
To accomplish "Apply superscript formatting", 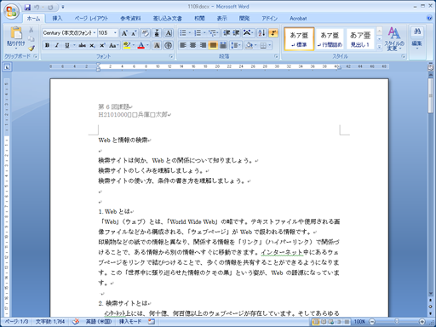I will [x=102, y=45].
